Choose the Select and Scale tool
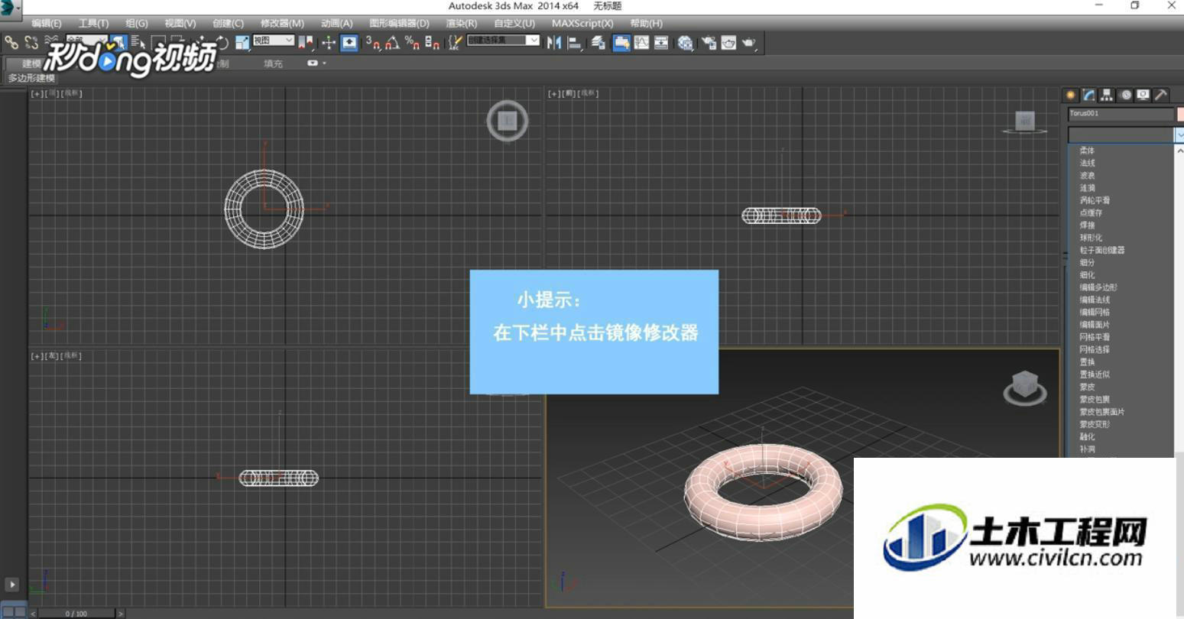This screenshot has height=619, width=1184. point(242,43)
